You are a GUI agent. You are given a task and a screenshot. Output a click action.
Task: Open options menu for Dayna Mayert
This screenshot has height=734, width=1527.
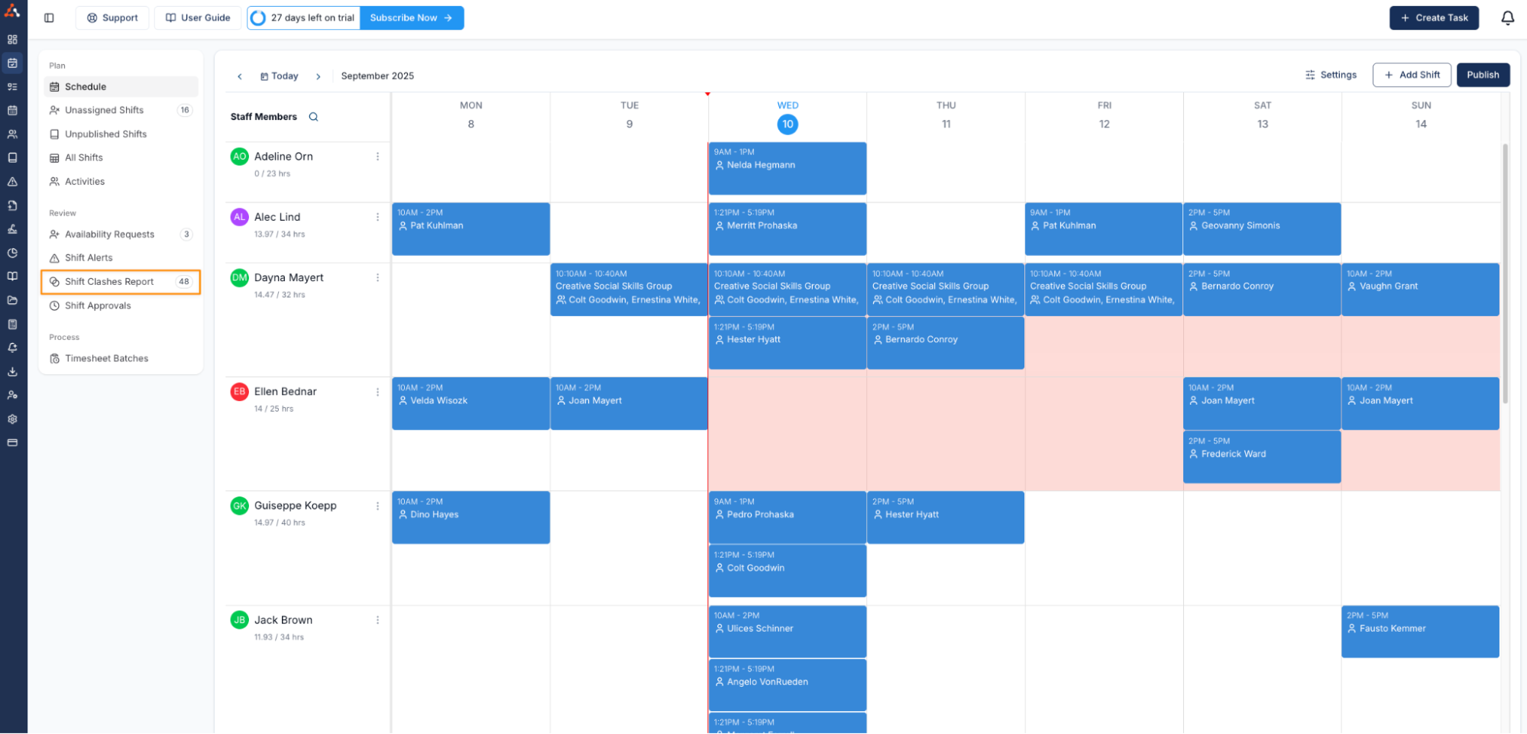point(377,278)
